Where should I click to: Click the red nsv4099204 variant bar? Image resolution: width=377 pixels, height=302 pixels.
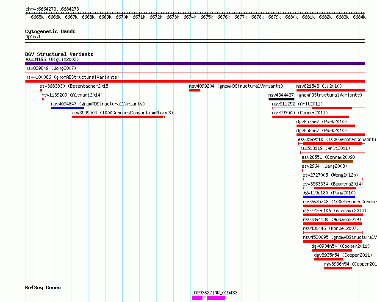[x=195, y=90]
